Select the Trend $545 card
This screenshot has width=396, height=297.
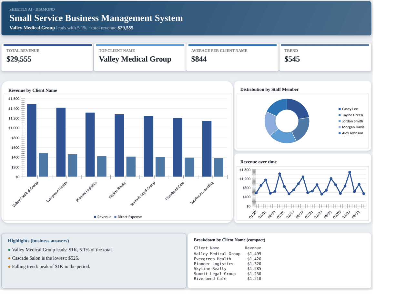point(325,57)
